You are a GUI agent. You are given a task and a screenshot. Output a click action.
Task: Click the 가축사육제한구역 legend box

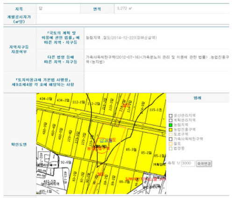[x=171, y=139]
